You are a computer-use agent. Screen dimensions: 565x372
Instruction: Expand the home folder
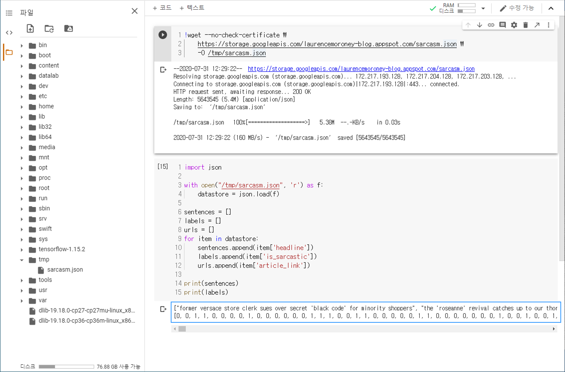pyautogui.click(x=22, y=107)
